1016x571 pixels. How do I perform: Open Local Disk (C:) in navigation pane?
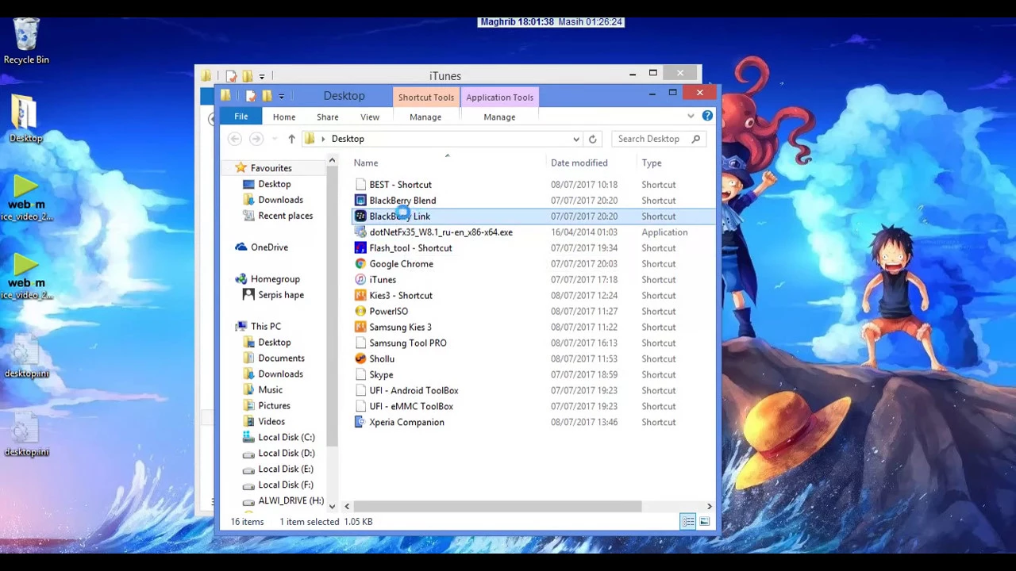278,438
